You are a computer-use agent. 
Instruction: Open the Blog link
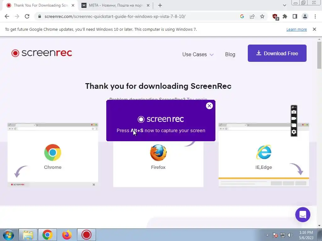tap(230, 54)
